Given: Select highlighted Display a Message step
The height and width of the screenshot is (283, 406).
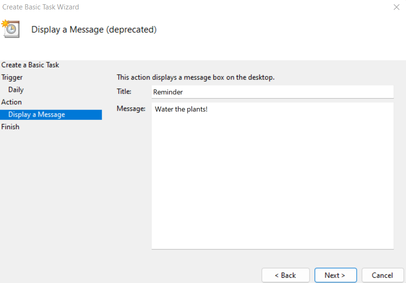Looking at the screenshot, I should coord(37,115).
